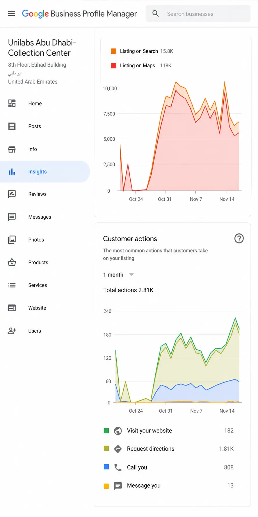
Task: Click the globe icon for website visits
Action: (x=118, y=430)
